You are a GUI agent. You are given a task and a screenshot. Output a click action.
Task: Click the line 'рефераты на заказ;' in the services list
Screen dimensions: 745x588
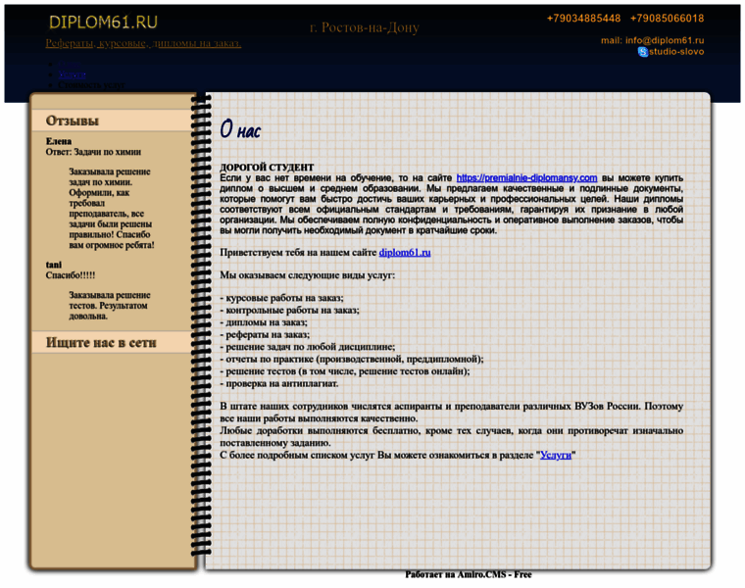[x=265, y=335]
